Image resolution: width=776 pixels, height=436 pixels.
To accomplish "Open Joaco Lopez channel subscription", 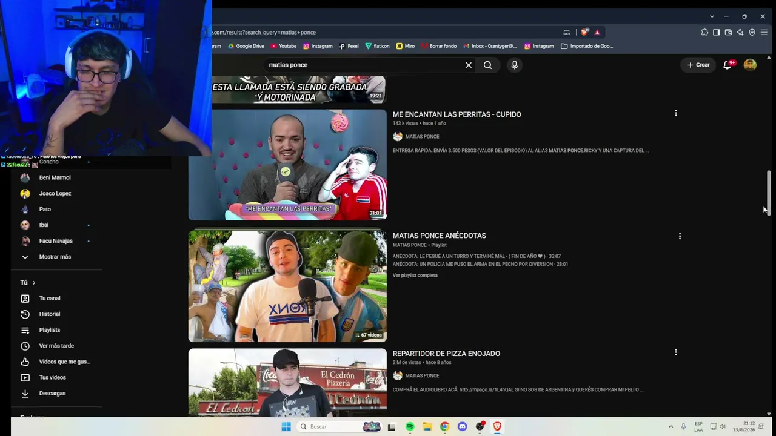I will pyautogui.click(x=56, y=193).
